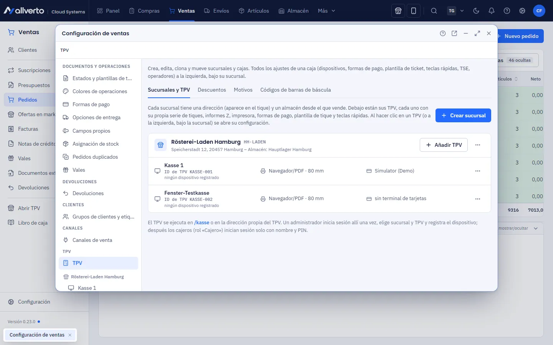Image resolution: width=553 pixels, height=345 pixels.
Task: Expand the mostrar/ocultar dropdown
Action: 536,228
